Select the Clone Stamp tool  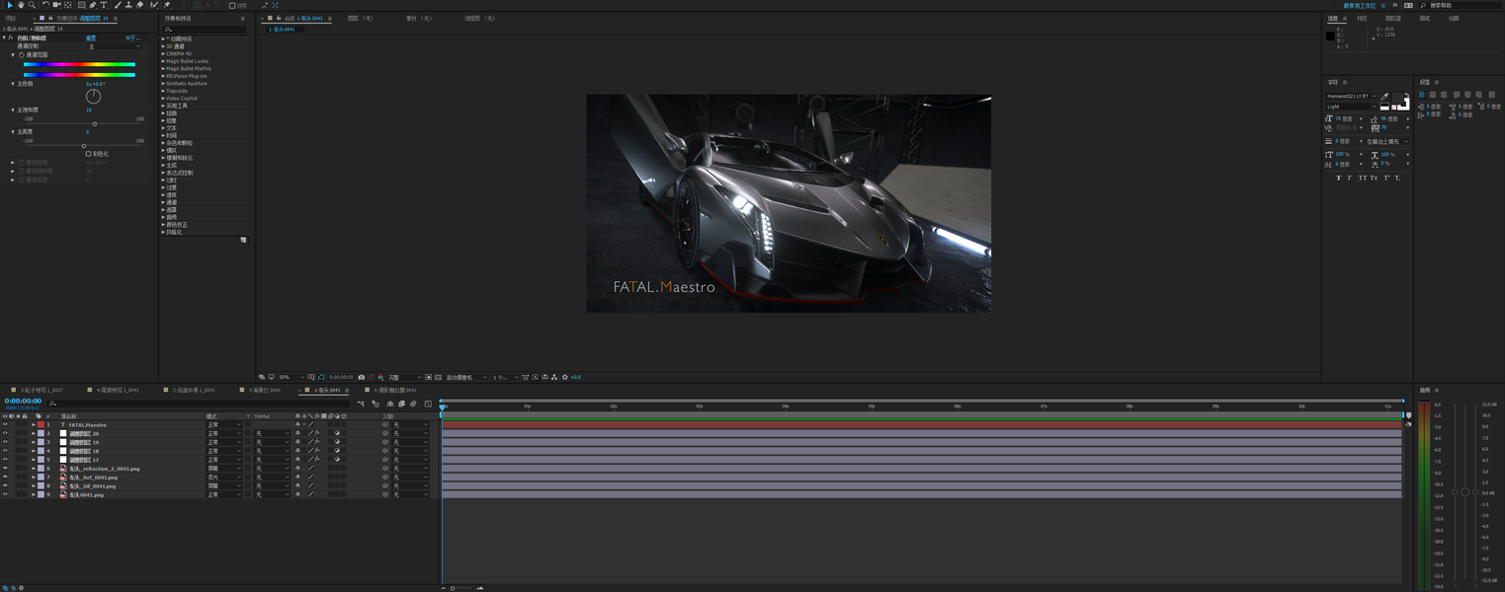pyautogui.click(x=128, y=5)
